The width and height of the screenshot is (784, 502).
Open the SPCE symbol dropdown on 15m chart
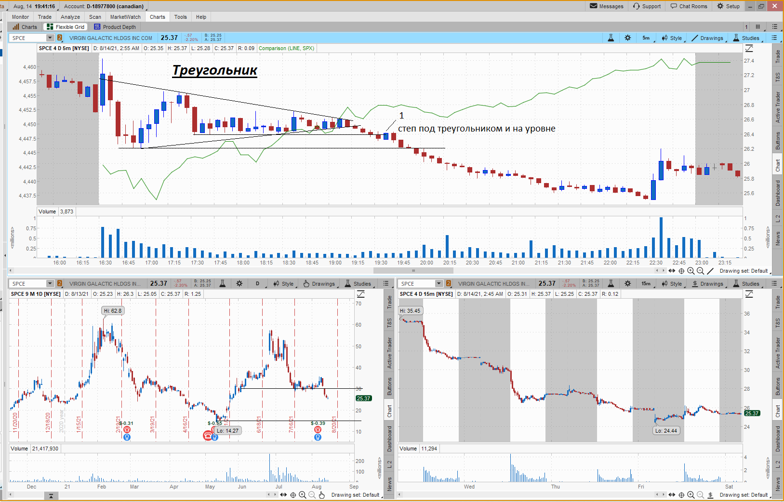[439, 284]
